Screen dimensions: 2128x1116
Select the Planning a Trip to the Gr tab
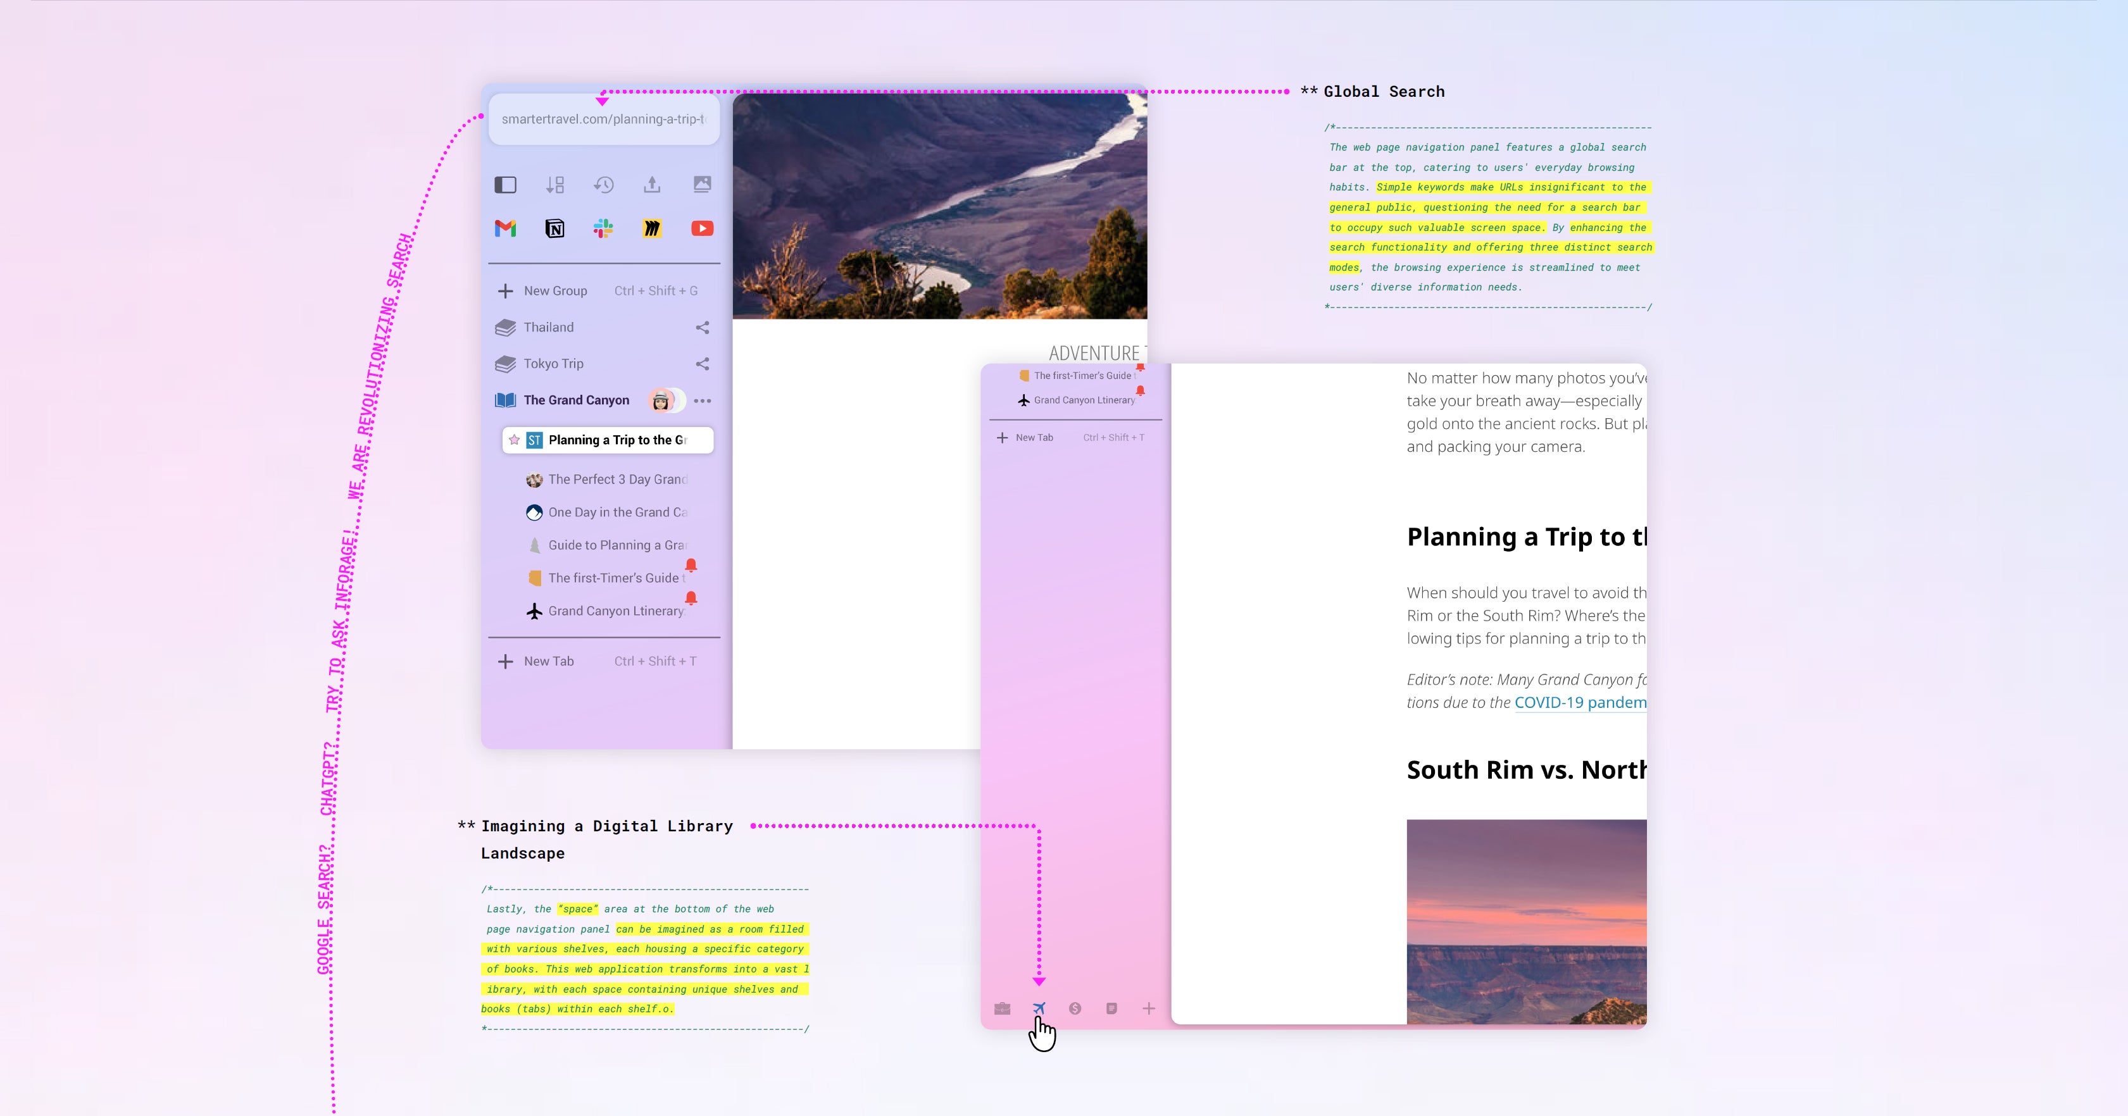pos(608,440)
